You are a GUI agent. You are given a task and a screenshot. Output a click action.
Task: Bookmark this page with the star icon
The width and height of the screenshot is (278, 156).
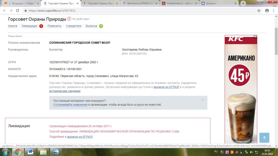pos(259,11)
